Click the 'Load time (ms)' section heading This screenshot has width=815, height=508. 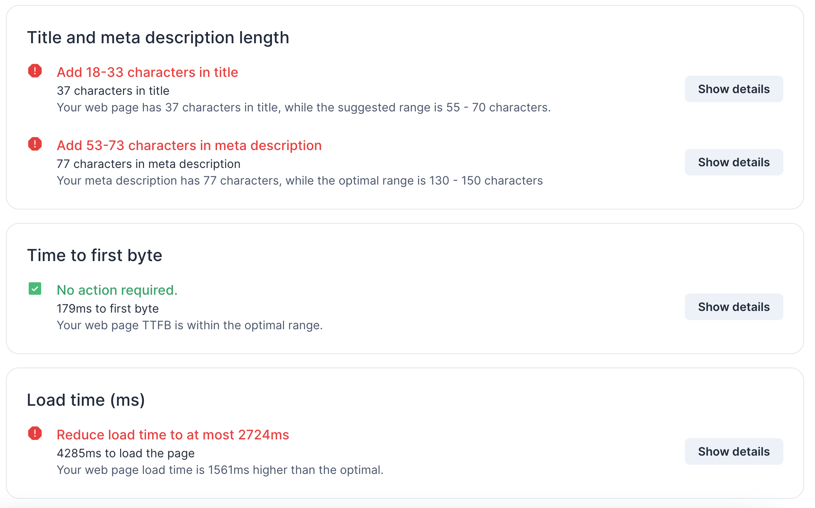click(x=86, y=400)
